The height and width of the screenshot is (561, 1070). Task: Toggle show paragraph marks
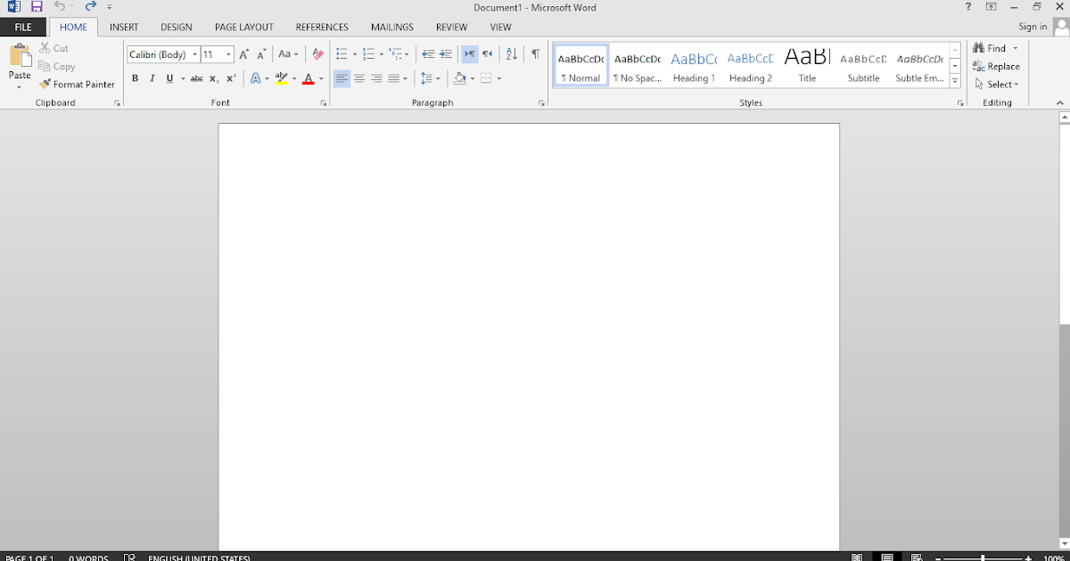535,54
